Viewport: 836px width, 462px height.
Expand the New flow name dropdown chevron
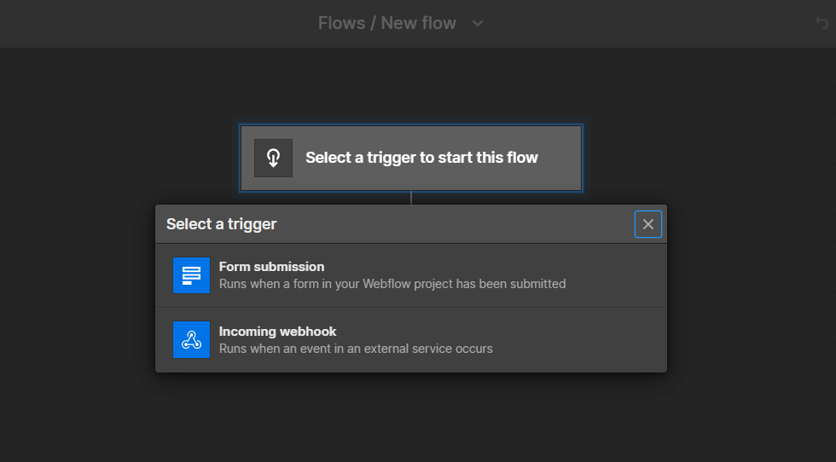point(478,24)
